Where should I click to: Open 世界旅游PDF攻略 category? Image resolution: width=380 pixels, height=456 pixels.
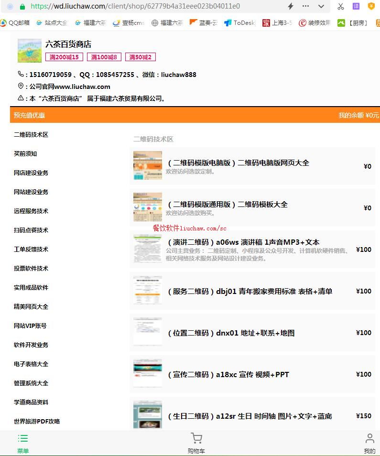(37, 421)
